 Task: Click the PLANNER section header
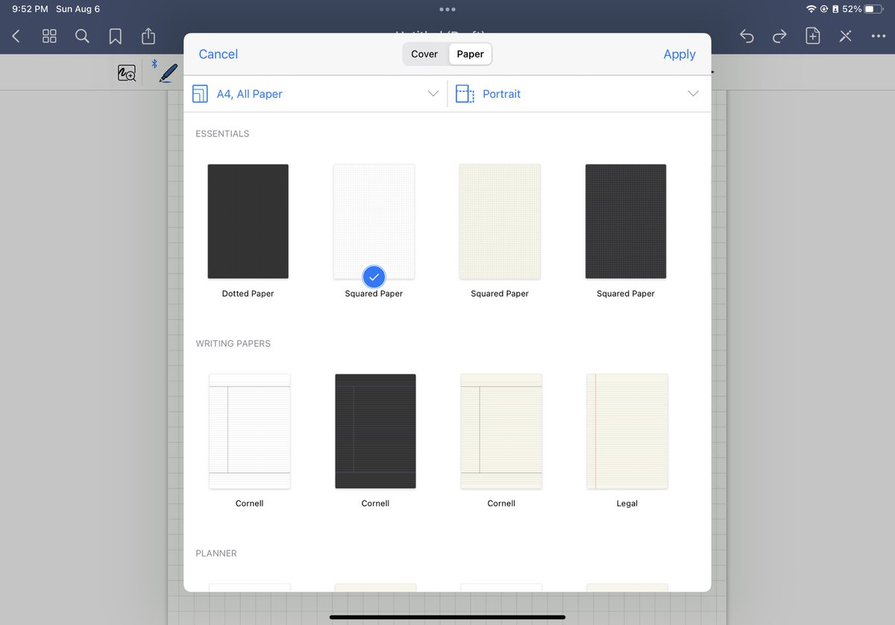click(216, 553)
